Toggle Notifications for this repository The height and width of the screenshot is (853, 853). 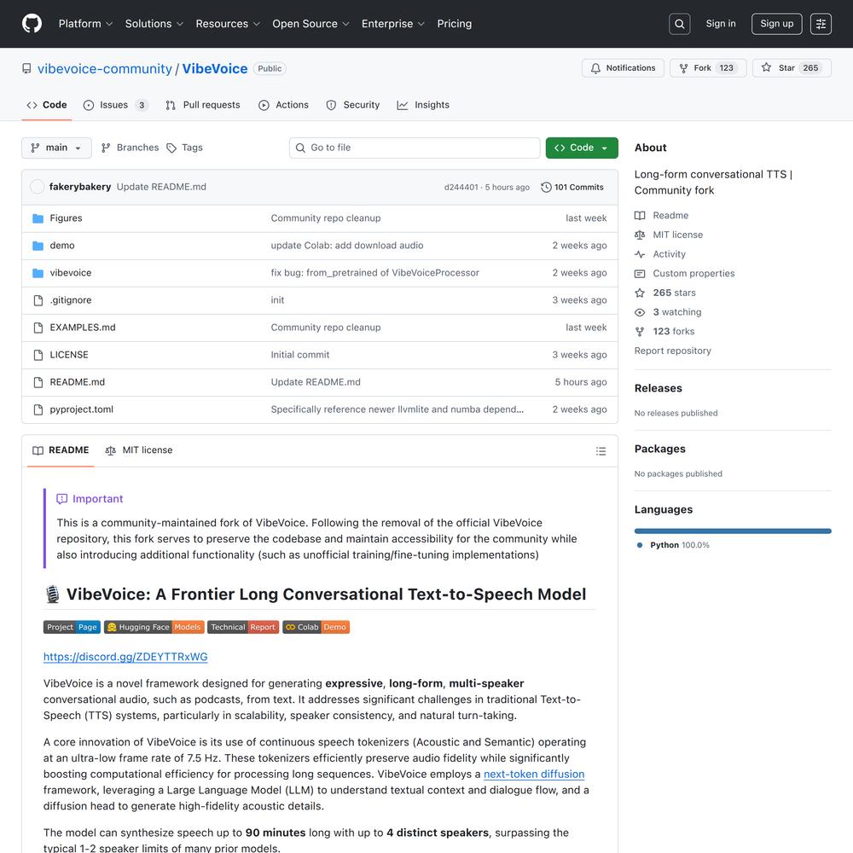coord(623,68)
